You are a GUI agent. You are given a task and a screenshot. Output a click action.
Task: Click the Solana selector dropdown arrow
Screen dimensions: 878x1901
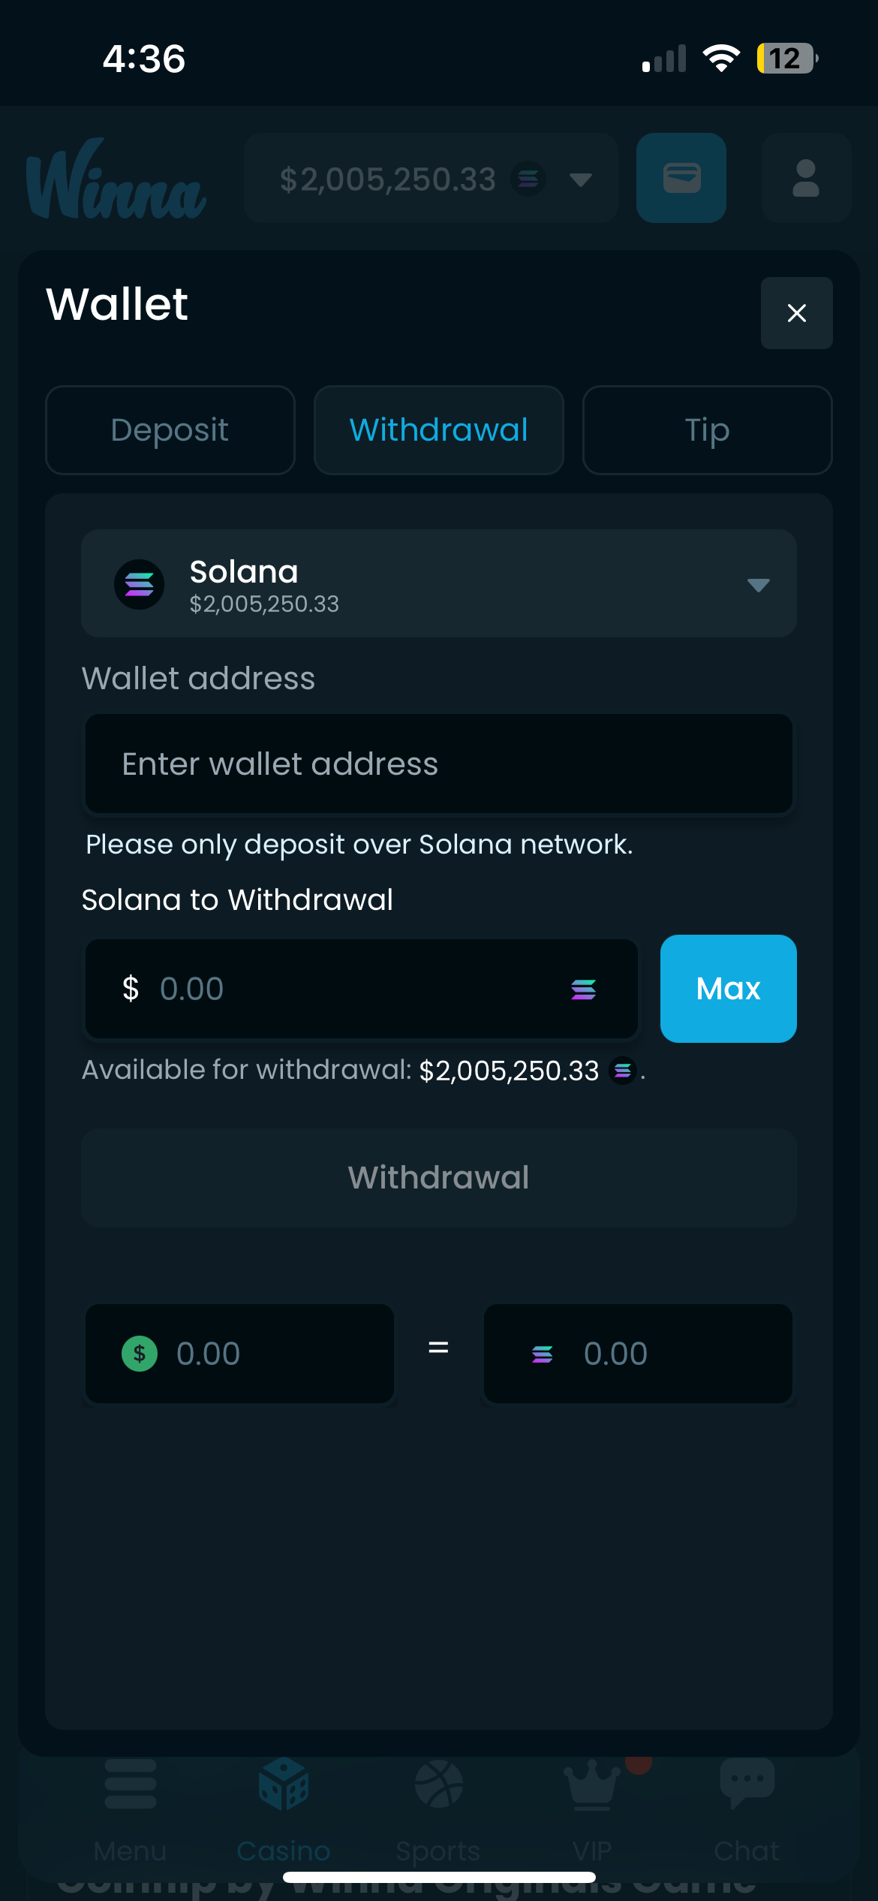pyautogui.click(x=758, y=585)
